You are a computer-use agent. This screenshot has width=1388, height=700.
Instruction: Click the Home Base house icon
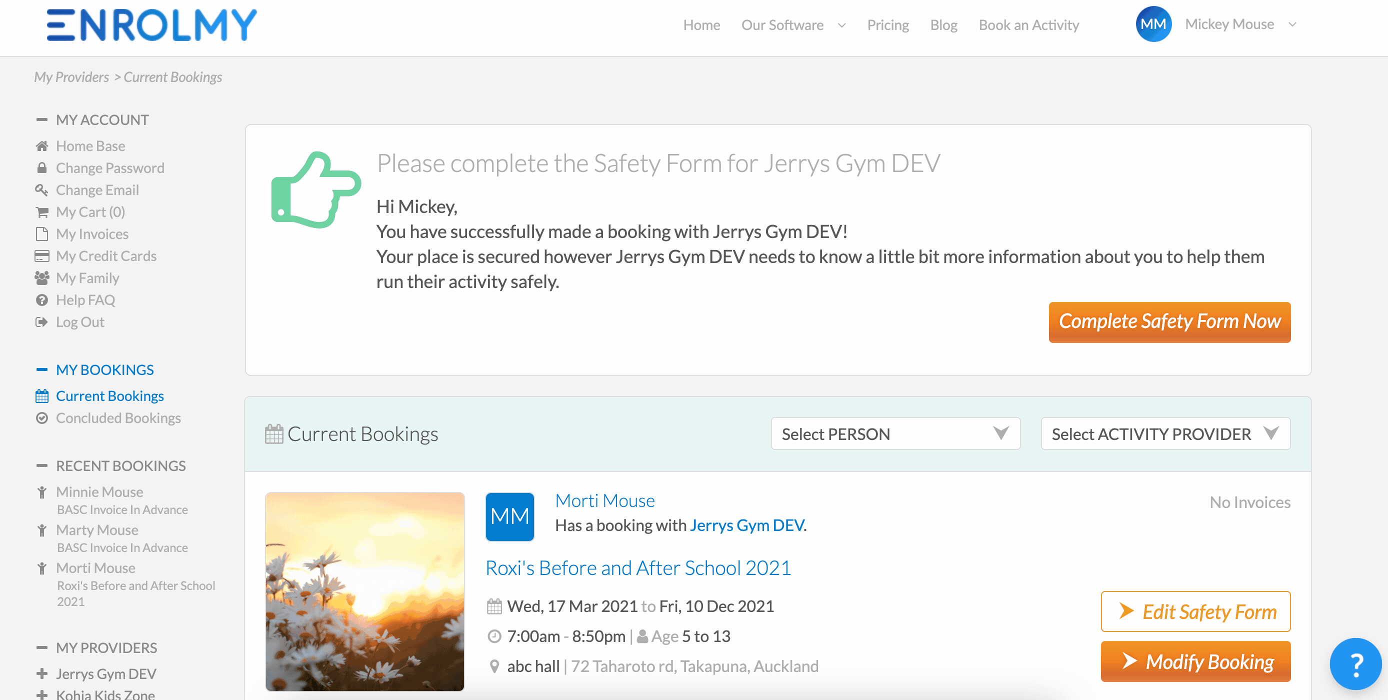(41, 146)
